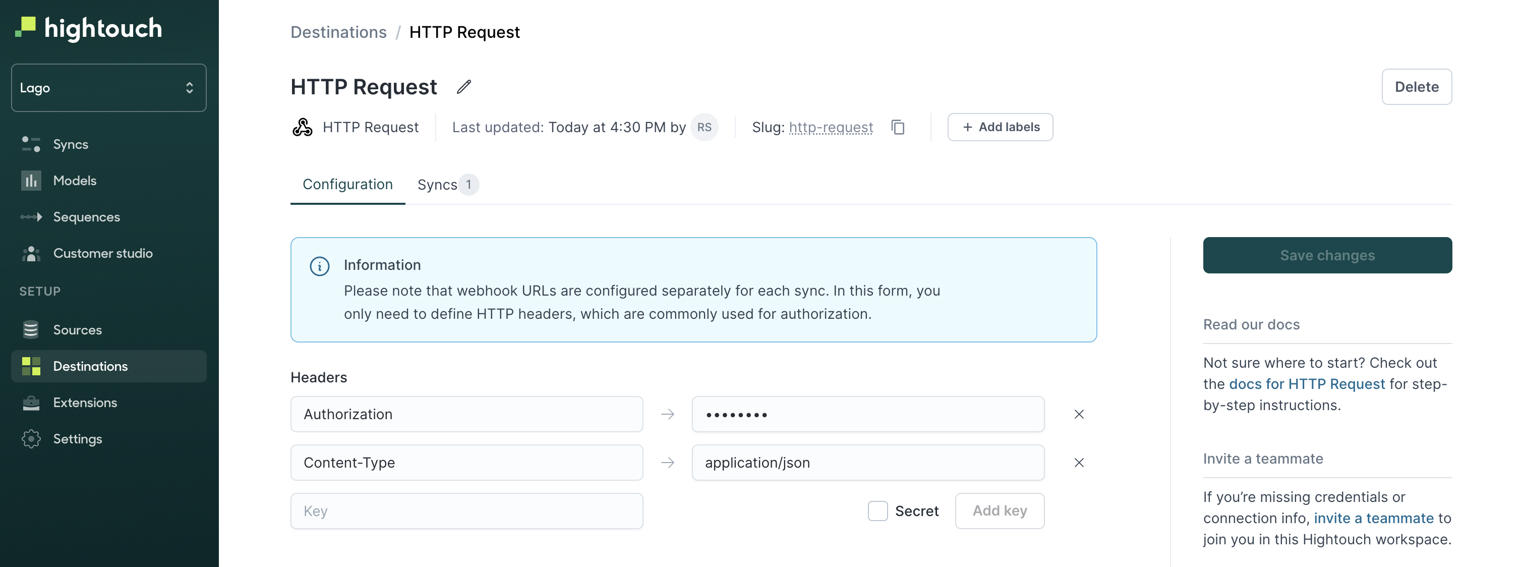The height and width of the screenshot is (567, 1521).
Task: Switch to the Syncs tab
Action: tap(447, 185)
